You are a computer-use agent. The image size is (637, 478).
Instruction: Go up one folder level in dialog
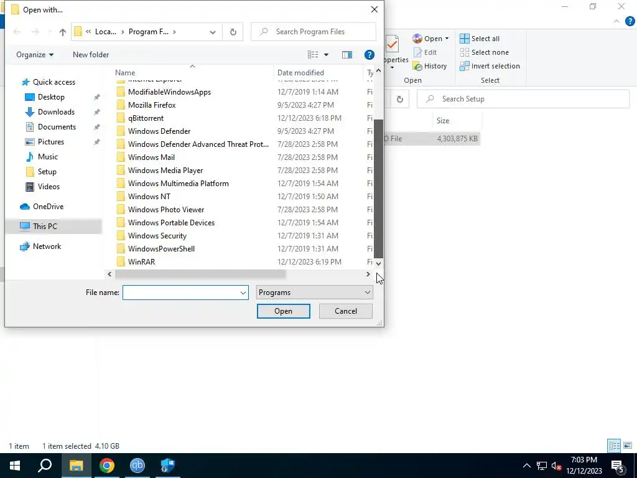point(62,32)
